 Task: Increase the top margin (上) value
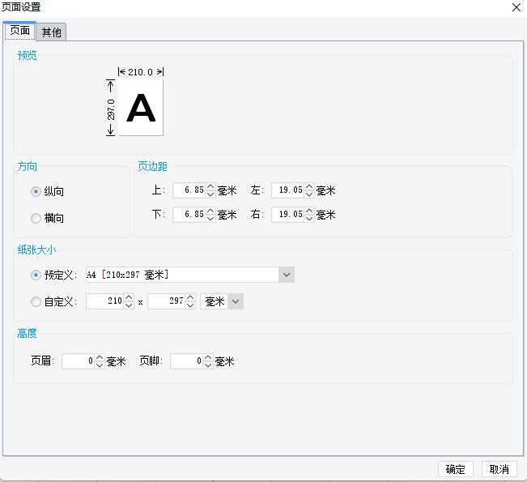point(210,186)
